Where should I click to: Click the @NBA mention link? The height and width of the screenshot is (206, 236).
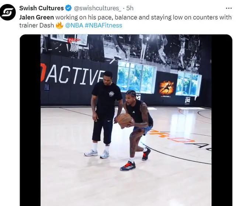point(74,25)
